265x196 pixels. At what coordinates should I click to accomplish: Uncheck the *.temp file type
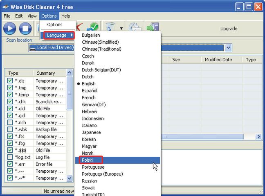[10, 95]
